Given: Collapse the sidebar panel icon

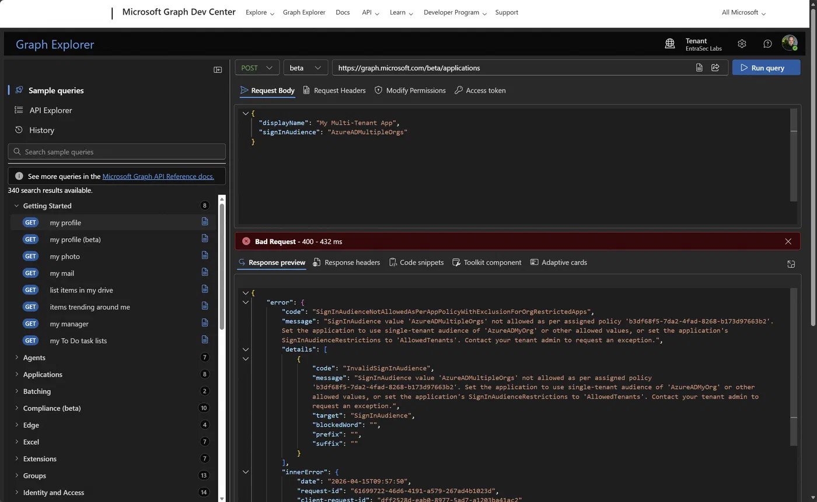Looking at the screenshot, I should (218, 69).
